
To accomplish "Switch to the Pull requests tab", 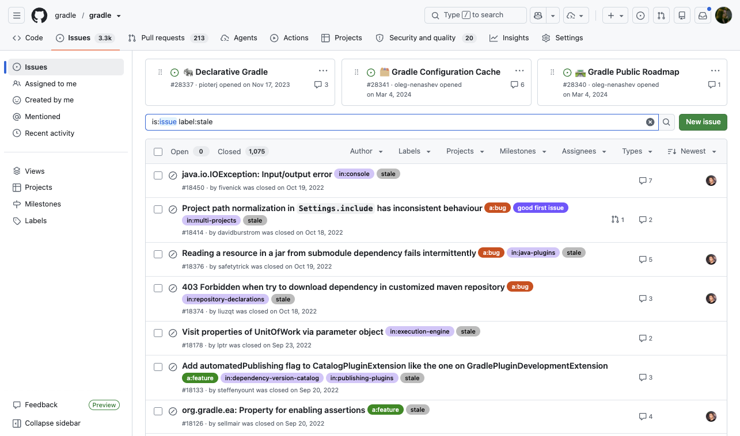I will (168, 38).
